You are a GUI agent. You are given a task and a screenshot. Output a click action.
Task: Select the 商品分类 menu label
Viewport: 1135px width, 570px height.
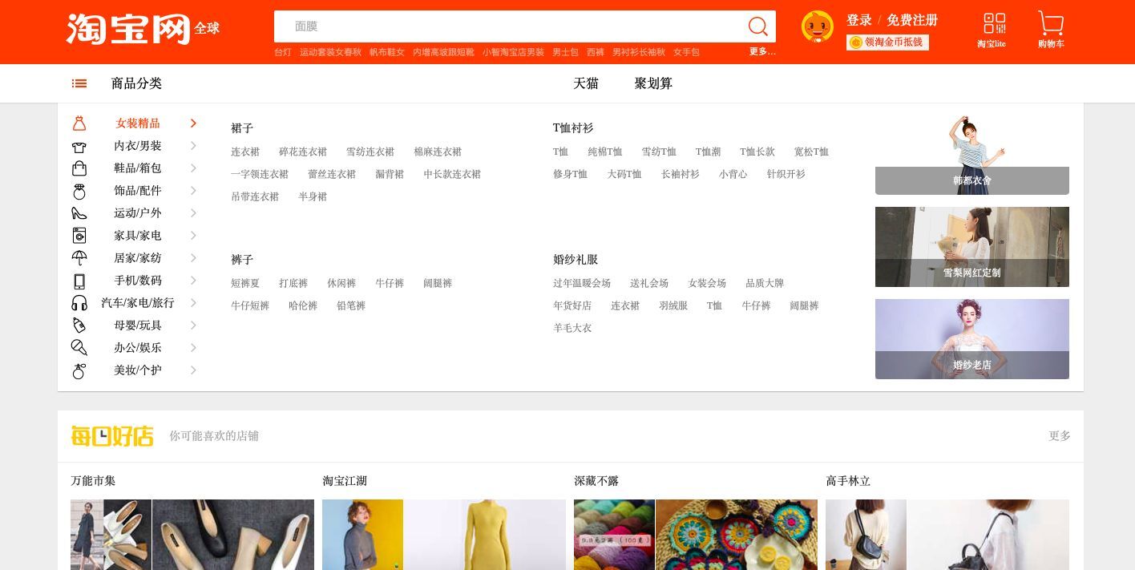point(136,83)
